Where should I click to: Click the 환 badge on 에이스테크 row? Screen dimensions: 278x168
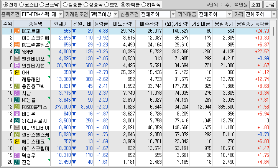point(17,142)
